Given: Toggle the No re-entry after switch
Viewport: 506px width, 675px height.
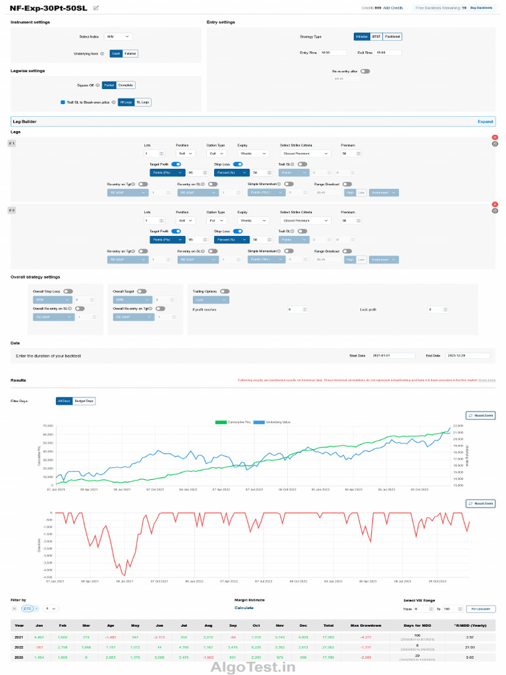Looking at the screenshot, I should (365, 71).
